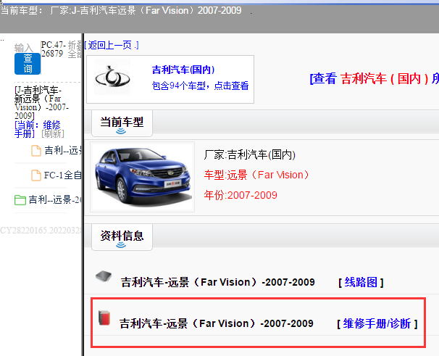Go back via 返回上一页 link
Screen dimensions: 439x356
point(112,45)
